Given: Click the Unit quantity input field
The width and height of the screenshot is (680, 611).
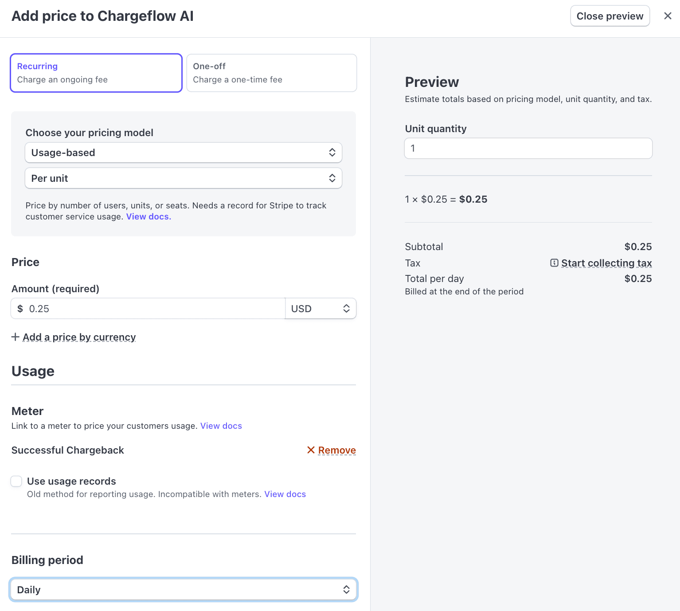Looking at the screenshot, I should click(528, 149).
